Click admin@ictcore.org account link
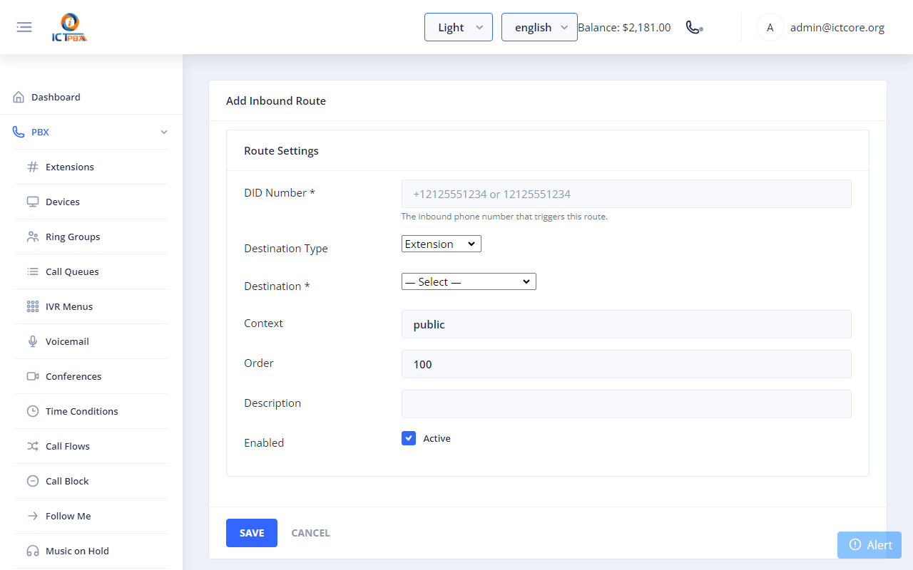 click(x=837, y=28)
